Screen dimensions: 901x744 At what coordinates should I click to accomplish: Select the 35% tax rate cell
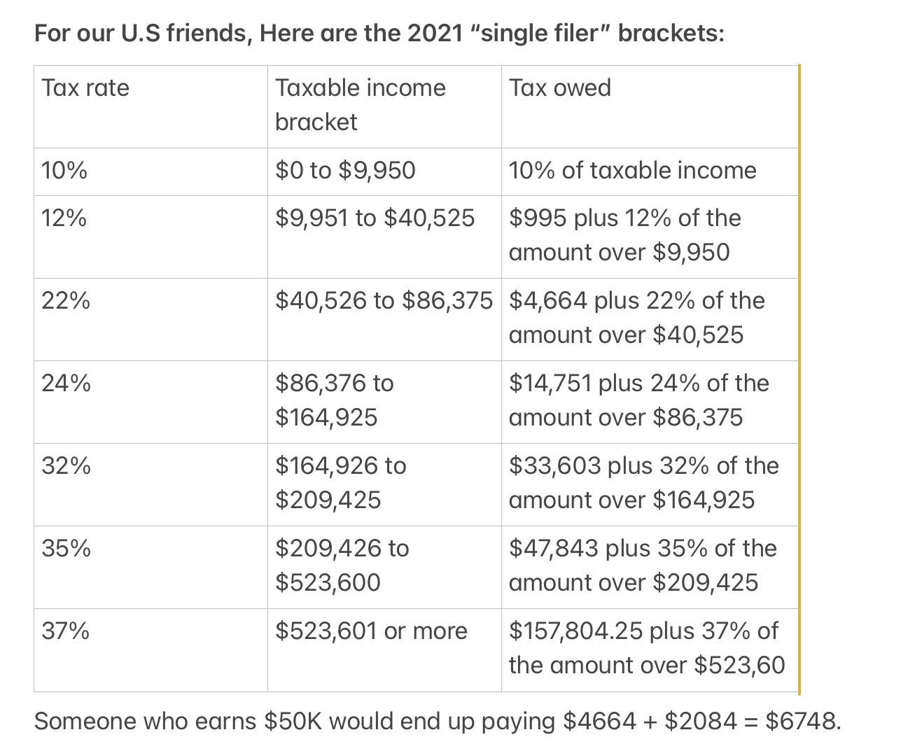click(66, 549)
